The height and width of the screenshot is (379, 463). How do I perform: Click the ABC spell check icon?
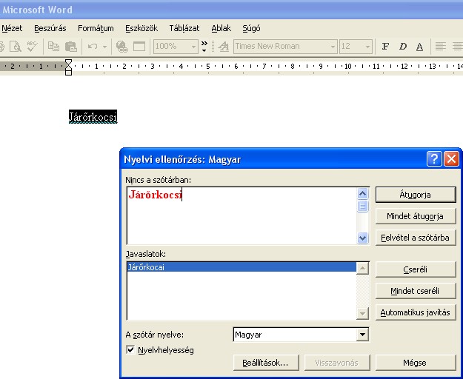[x=32, y=46]
